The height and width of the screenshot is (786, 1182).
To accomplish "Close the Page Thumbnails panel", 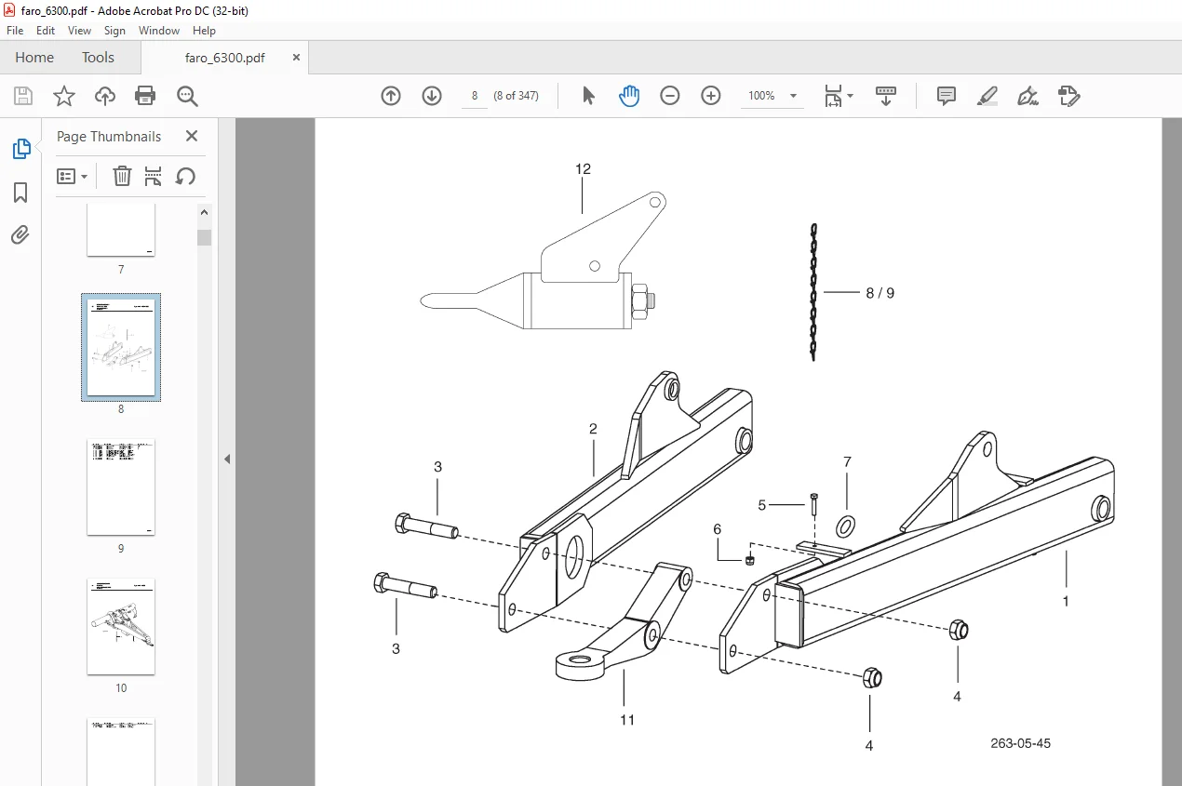I will 192,136.
